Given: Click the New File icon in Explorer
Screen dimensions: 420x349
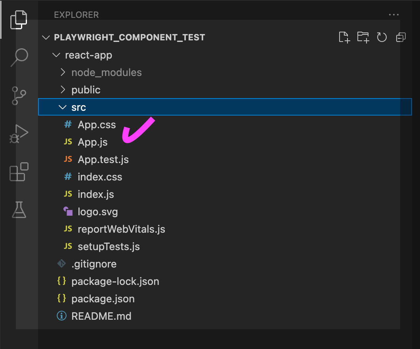Looking at the screenshot, I should (344, 37).
